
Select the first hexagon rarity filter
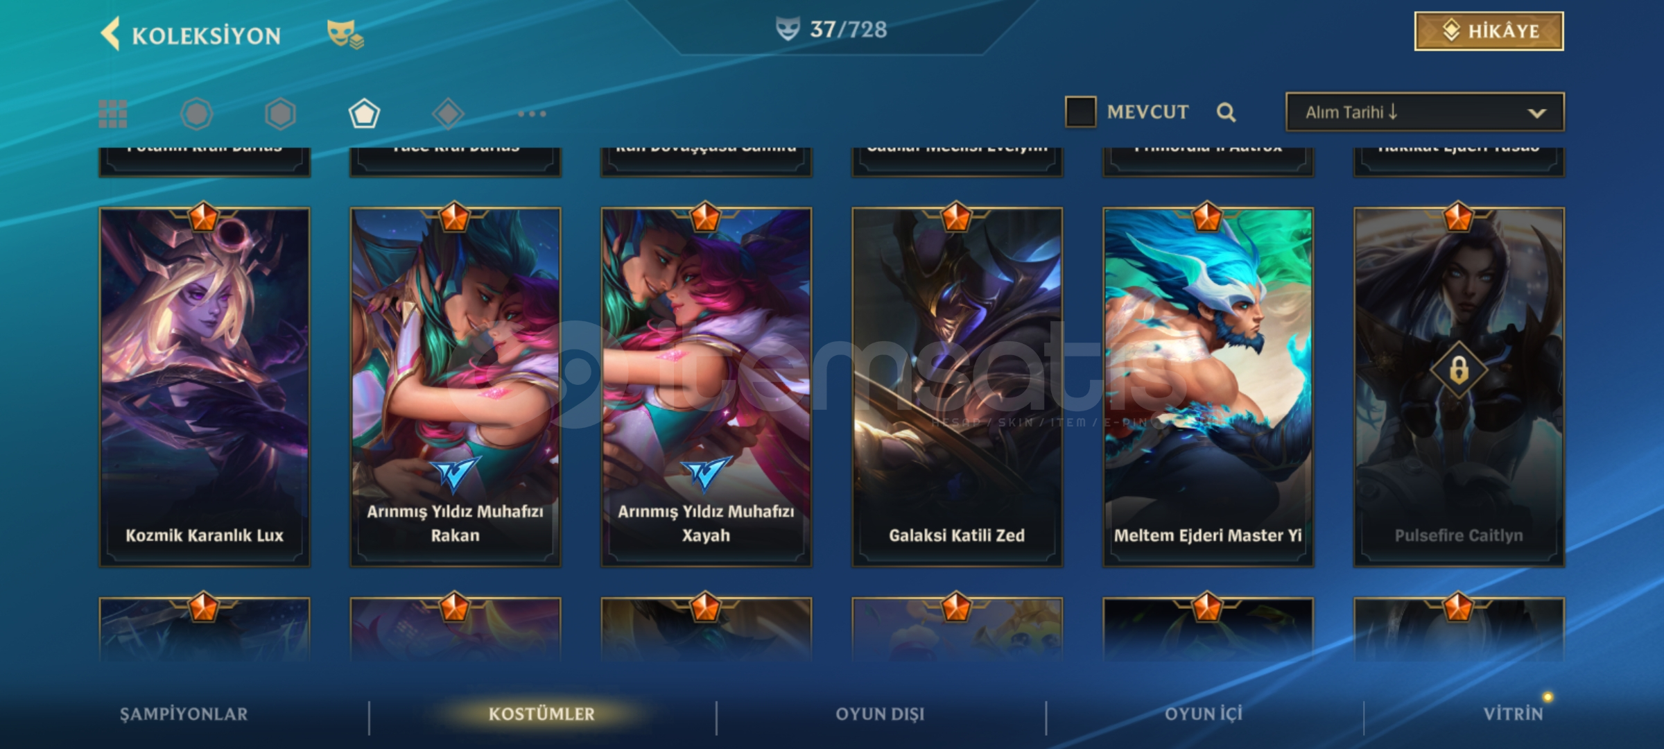coord(196,114)
